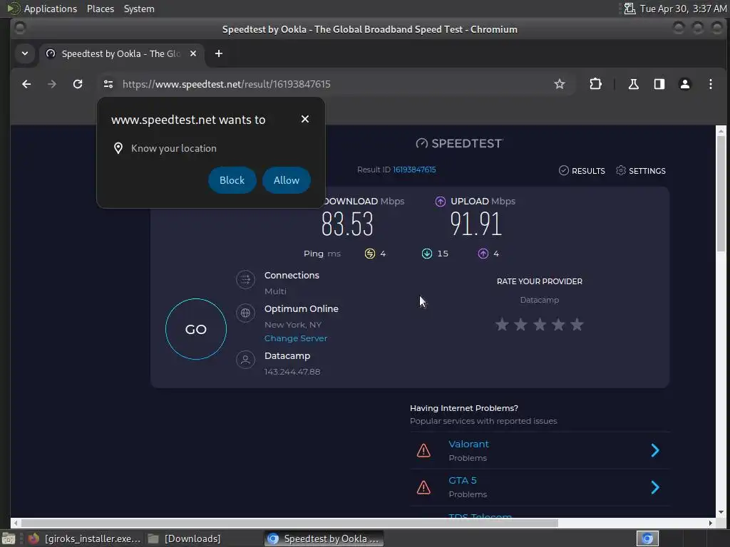The height and width of the screenshot is (547, 730).
Task: Click the scroll-down arrow of vertical scrollbar
Action: tap(721, 511)
